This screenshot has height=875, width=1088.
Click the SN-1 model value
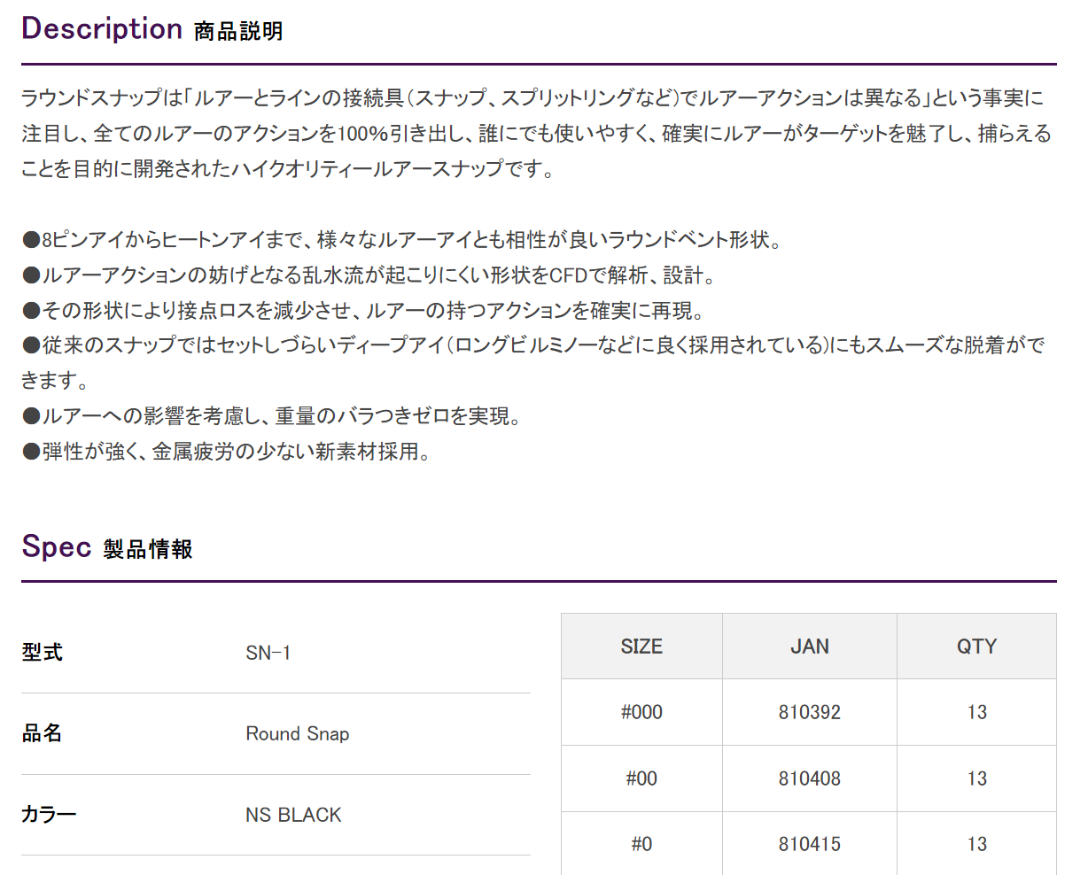tap(268, 654)
